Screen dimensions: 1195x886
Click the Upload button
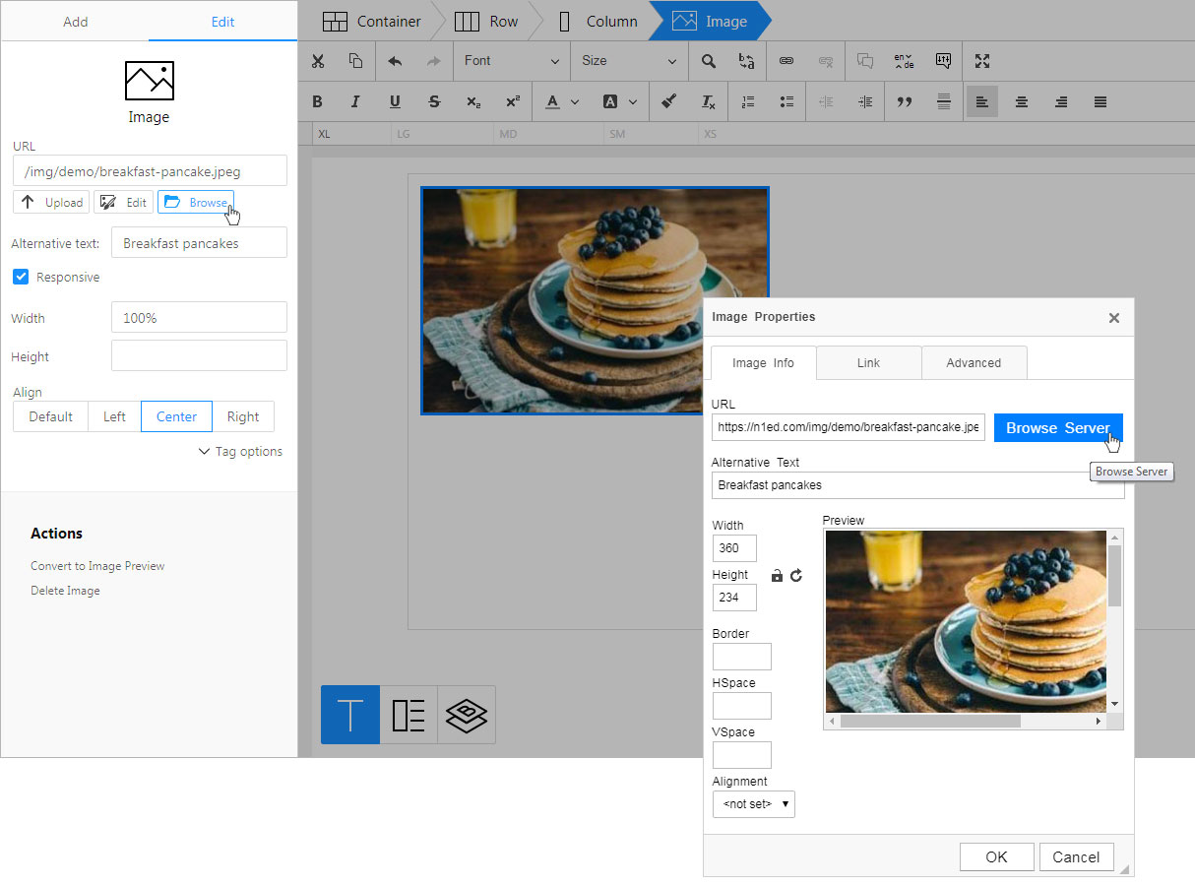point(51,202)
